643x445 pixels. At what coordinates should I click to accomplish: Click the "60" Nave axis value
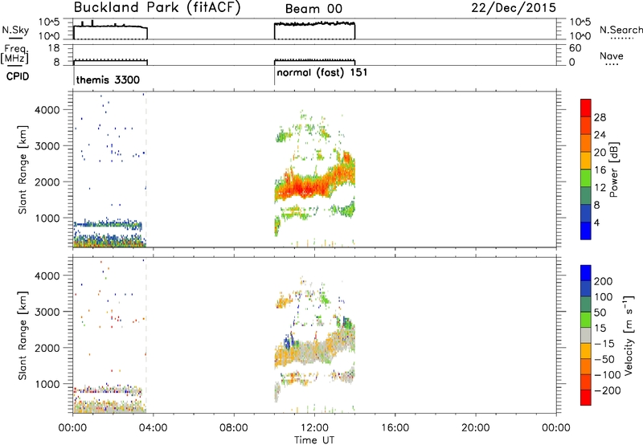[575, 48]
